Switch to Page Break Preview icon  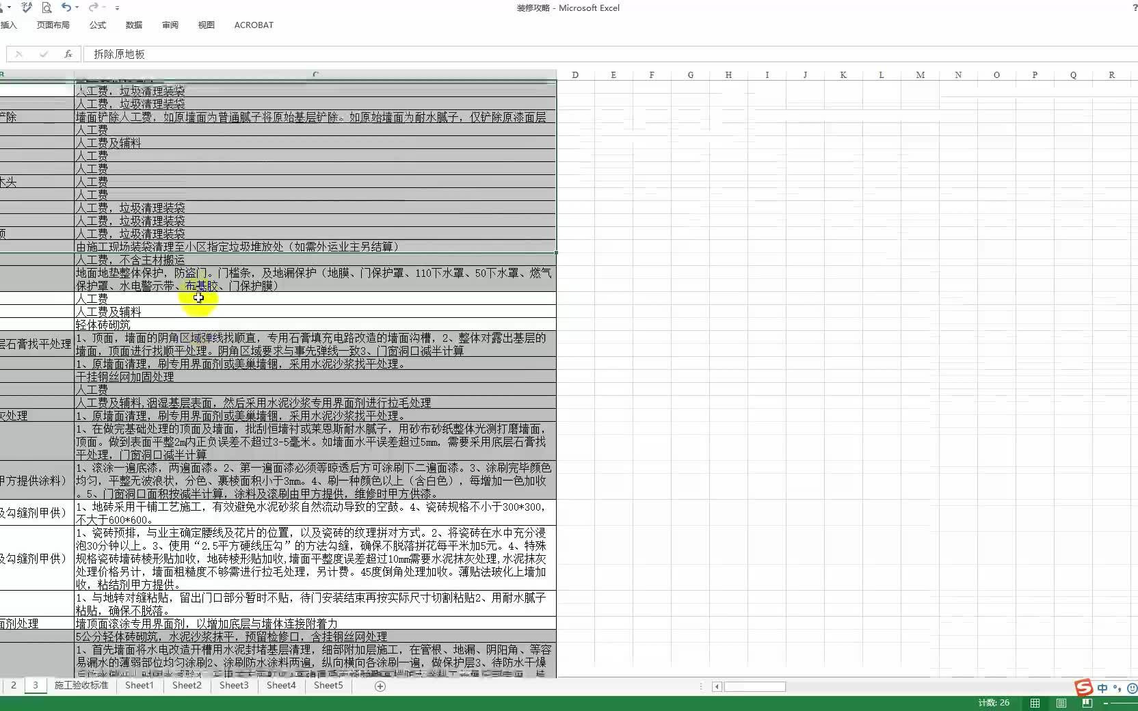pyautogui.click(x=1087, y=703)
